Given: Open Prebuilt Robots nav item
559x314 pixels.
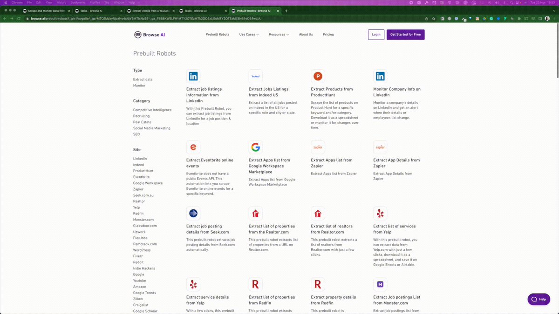Looking at the screenshot, I should click(218, 34).
